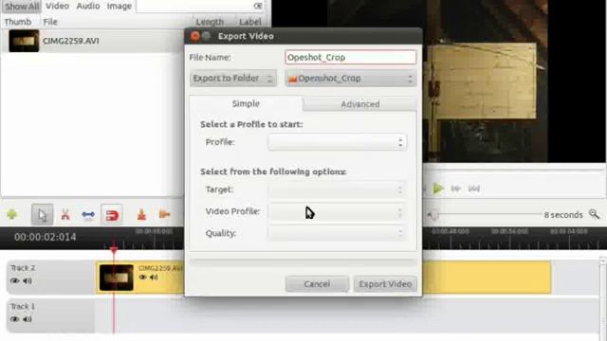This screenshot has height=341, width=607.
Task: Click the fast-forward preview button
Action: coord(455,188)
